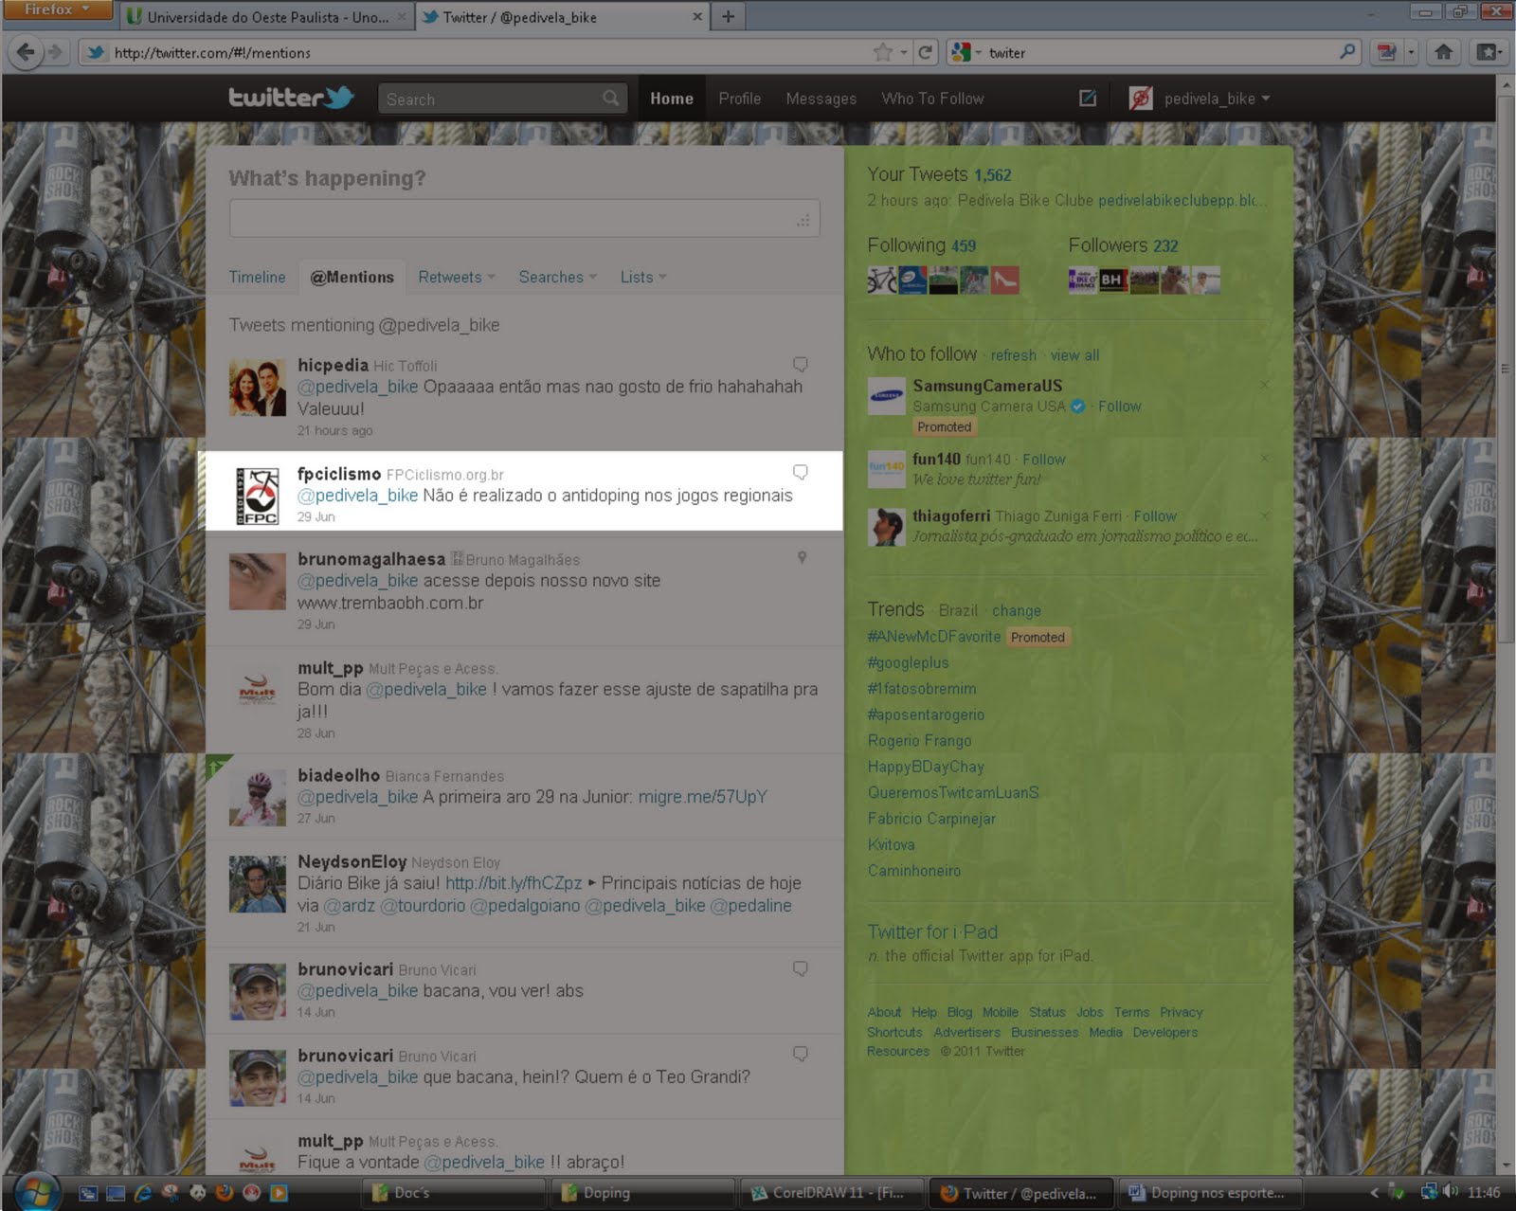Open the Firefox application menu button
The width and height of the screenshot is (1516, 1211).
(57, 9)
